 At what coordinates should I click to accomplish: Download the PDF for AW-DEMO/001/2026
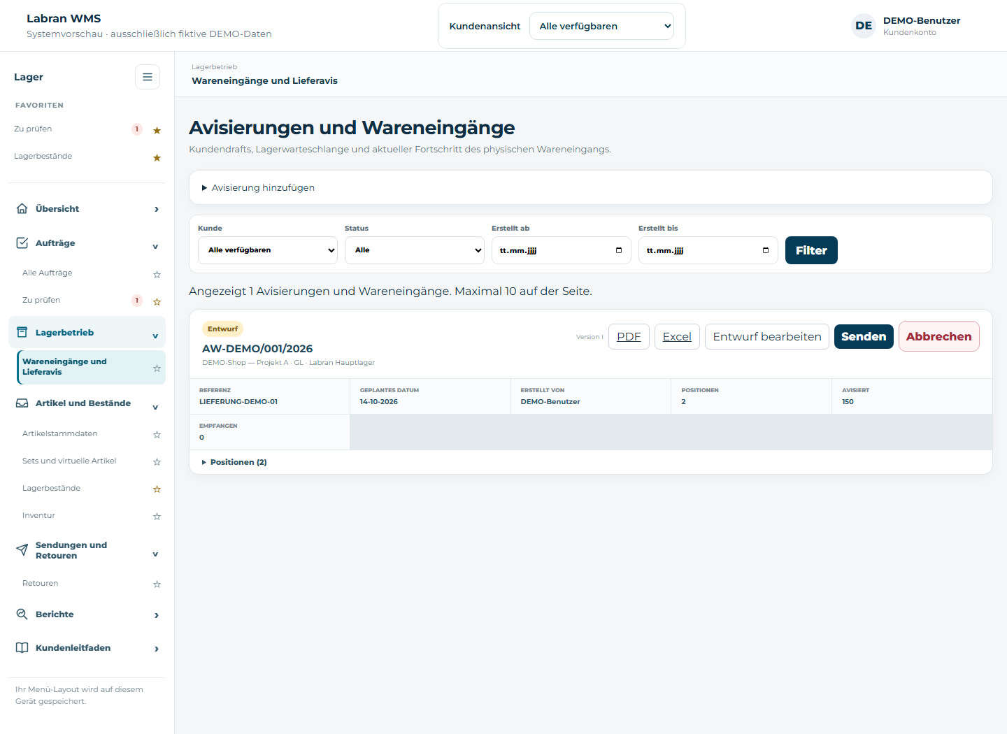click(x=629, y=336)
